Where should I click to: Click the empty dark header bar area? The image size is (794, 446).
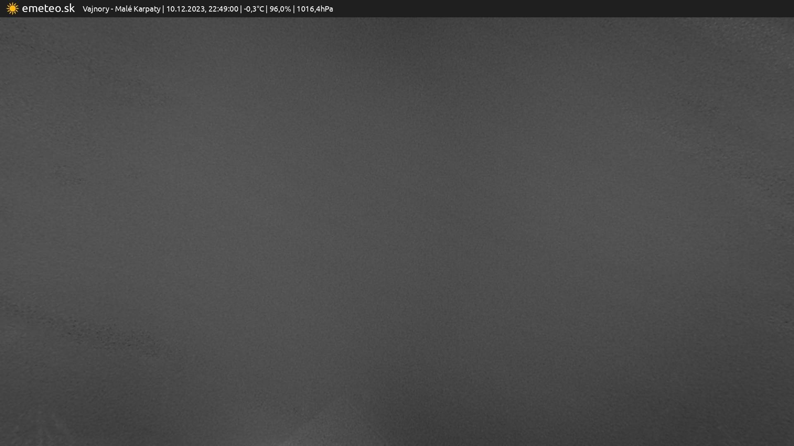pos(562,9)
